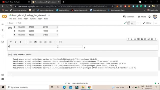Open the Comment panel
Viewport: 160px width, 90px height.
coord(129,17)
